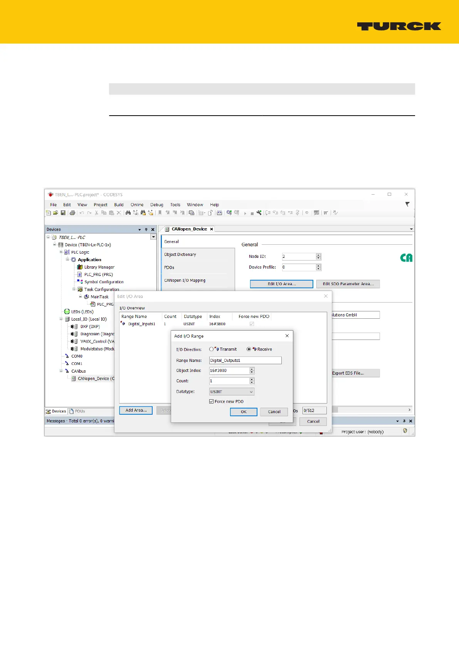The height and width of the screenshot is (649, 459).
Task: Collapse the Device (TBEN-Lx-PLC-1x) node
Action: pyautogui.click(x=55, y=245)
